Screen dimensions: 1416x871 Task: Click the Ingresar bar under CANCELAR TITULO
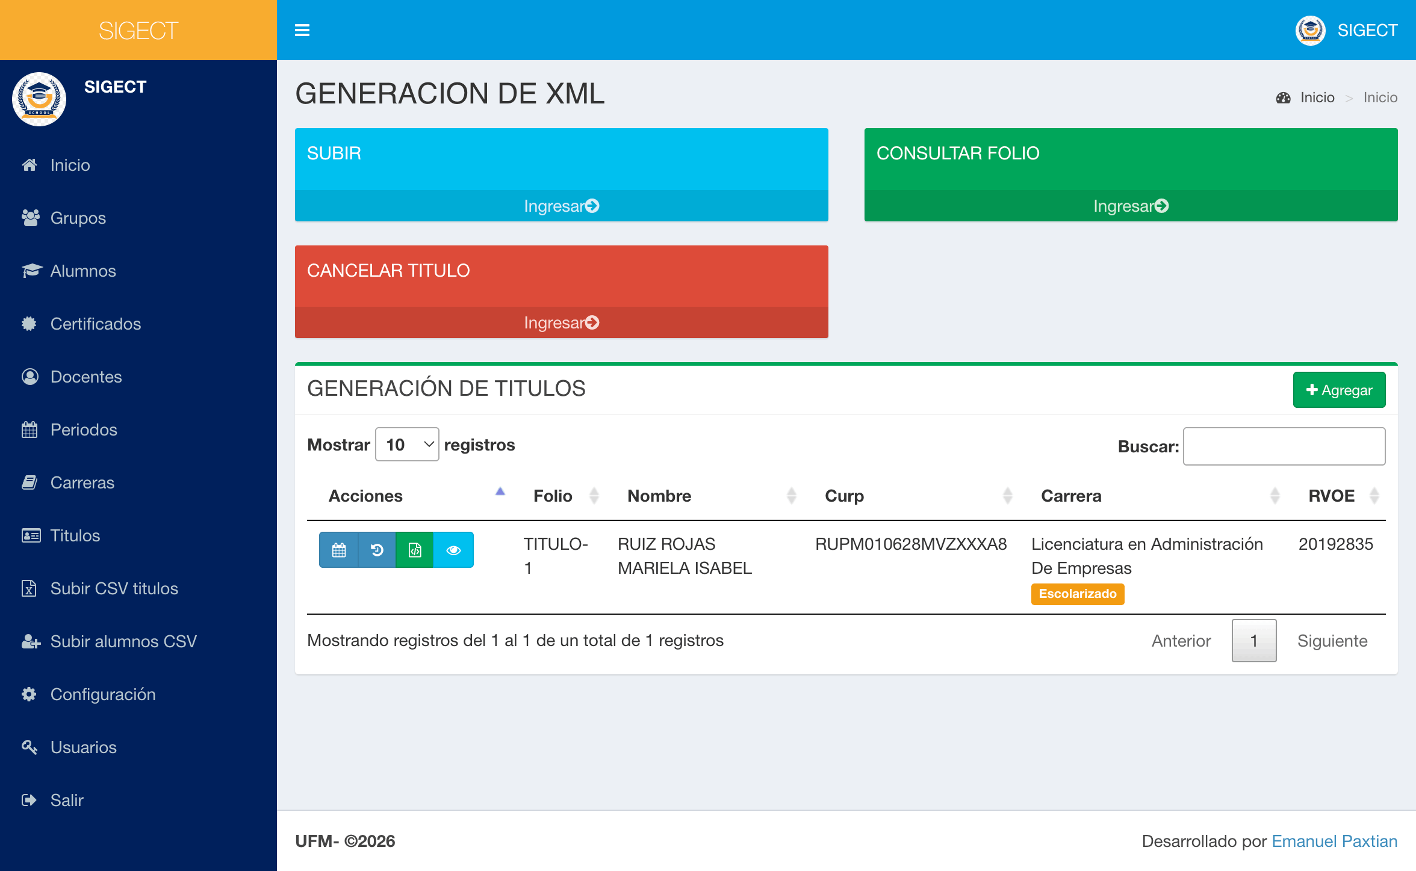tap(561, 322)
